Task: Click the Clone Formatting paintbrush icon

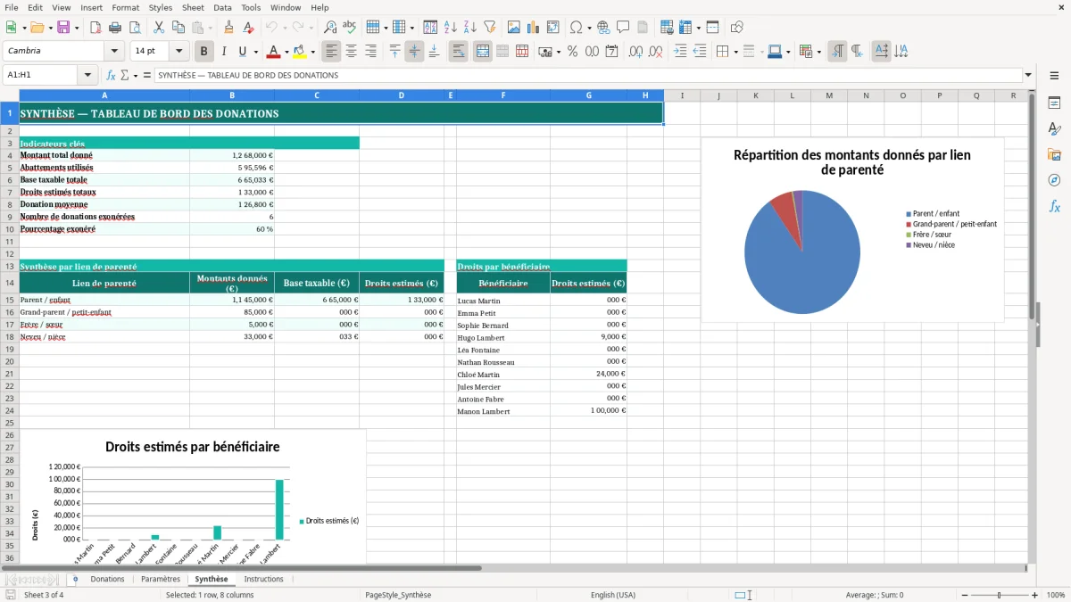Action: (x=228, y=28)
